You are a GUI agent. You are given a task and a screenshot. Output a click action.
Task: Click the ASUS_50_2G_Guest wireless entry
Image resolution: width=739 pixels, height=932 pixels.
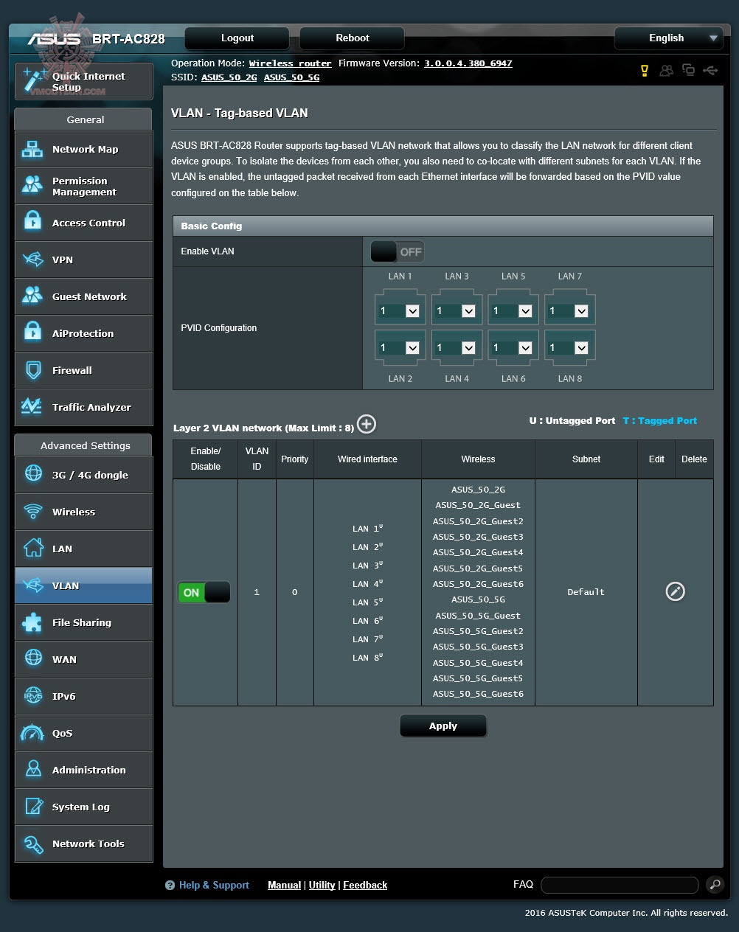click(478, 505)
